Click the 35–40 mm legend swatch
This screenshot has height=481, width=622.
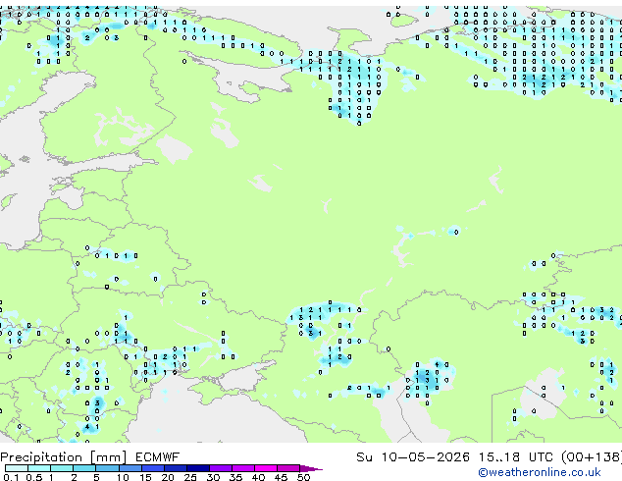(x=243, y=468)
